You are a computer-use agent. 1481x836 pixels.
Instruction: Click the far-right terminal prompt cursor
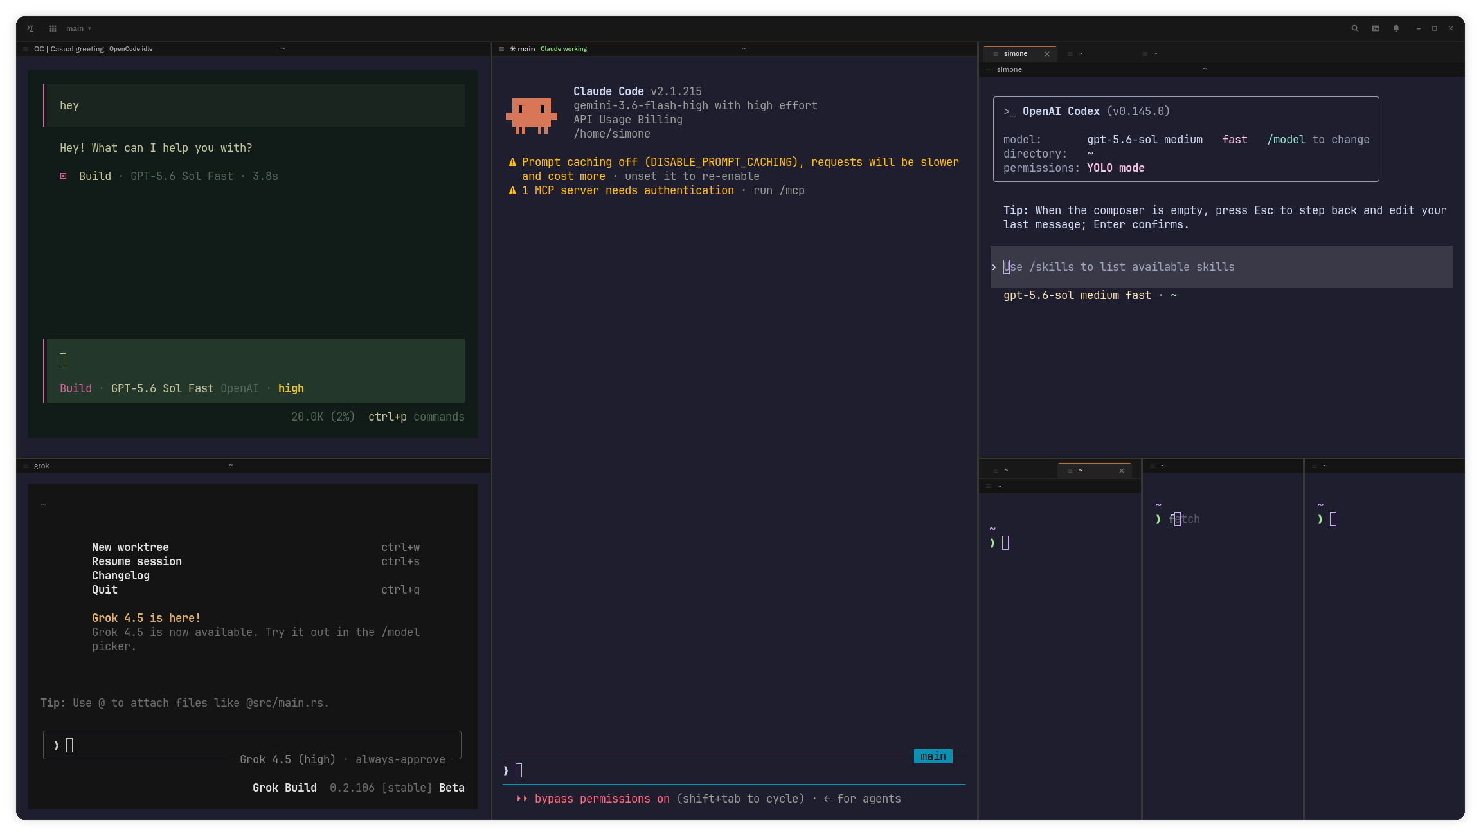click(1333, 519)
